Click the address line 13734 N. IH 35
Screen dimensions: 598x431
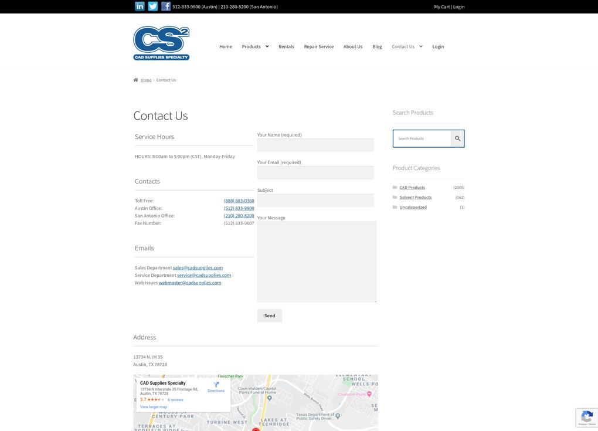[148, 357]
